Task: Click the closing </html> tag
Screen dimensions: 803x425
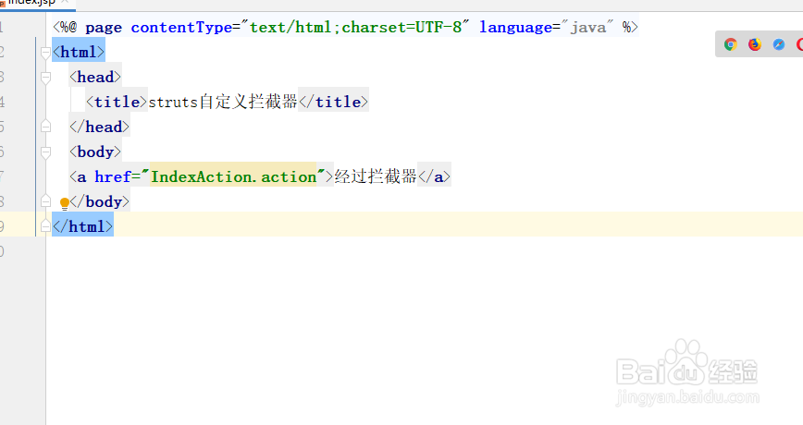Action: point(82,226)
